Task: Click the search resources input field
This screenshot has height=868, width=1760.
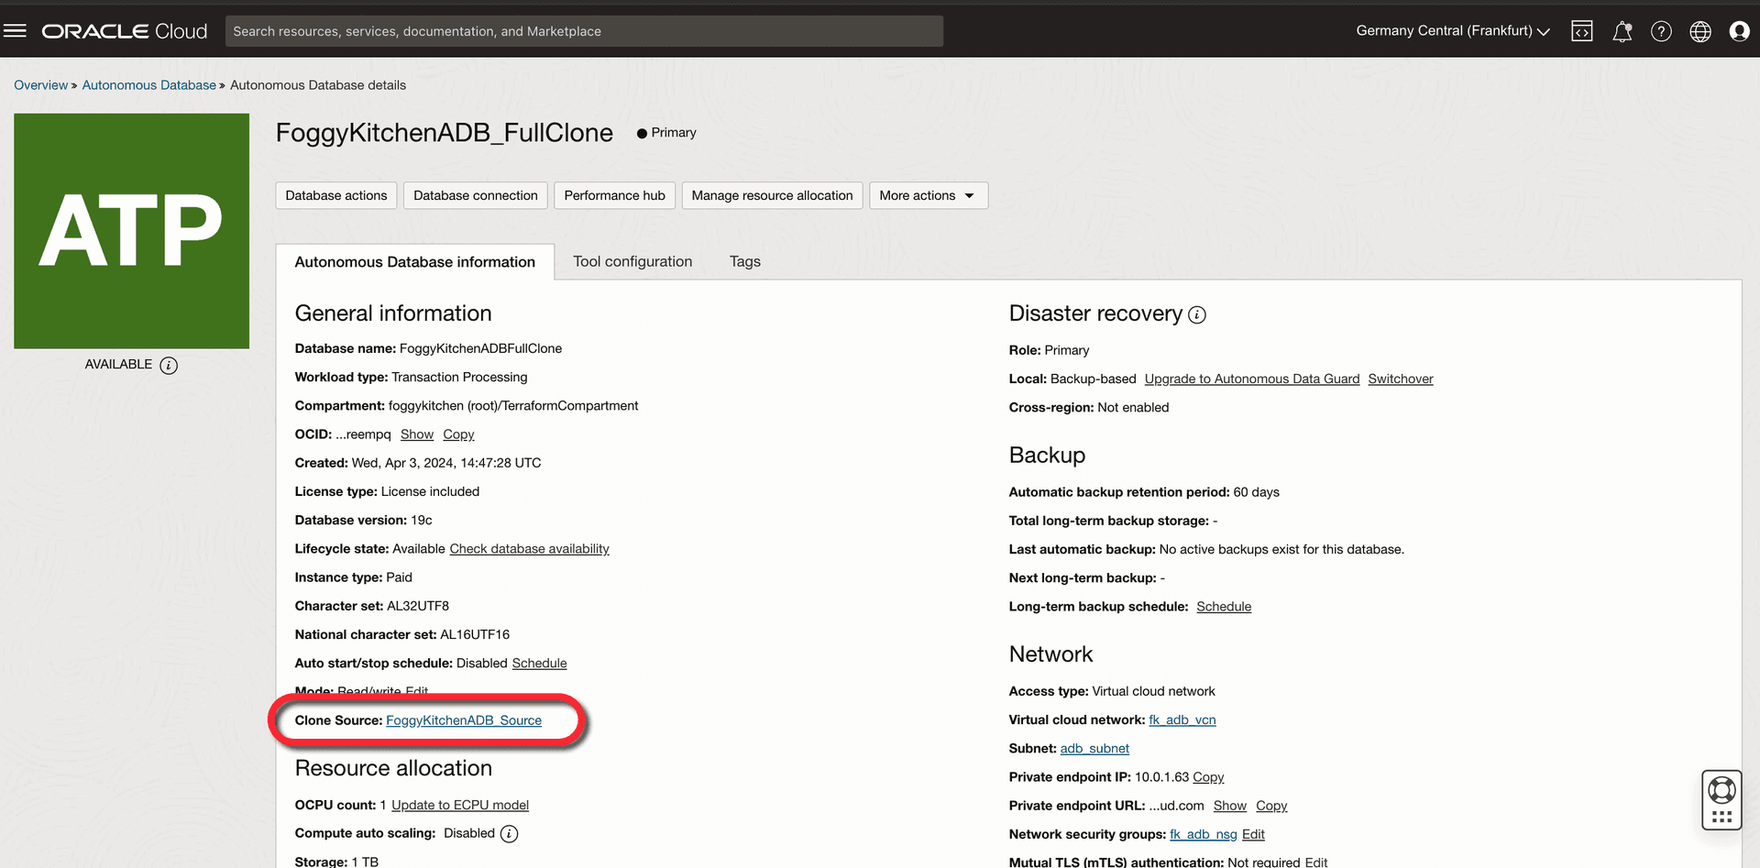Action: pyautogui.click(x=584, y=31)
